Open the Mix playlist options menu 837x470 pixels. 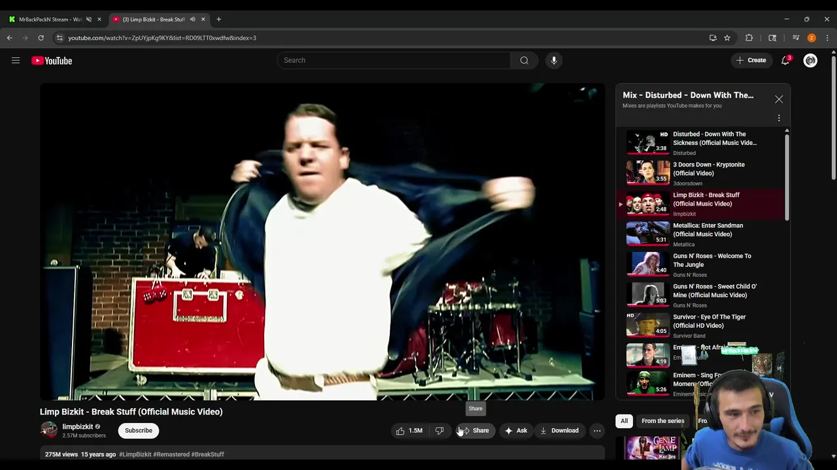coord(779,118)
